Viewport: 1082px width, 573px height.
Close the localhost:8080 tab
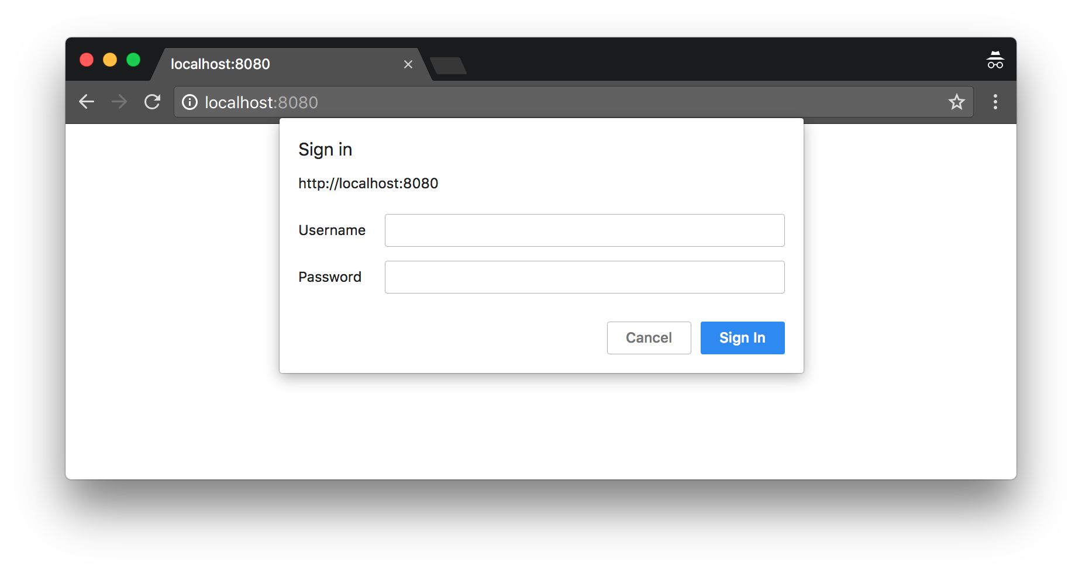pyautogui.click(x=408, y=64)
